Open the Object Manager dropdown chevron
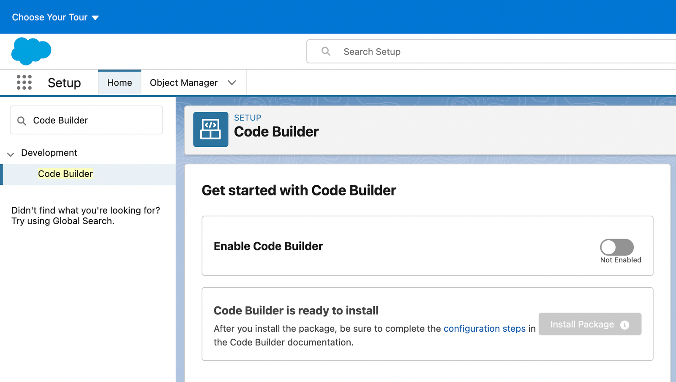 [232, 82]
